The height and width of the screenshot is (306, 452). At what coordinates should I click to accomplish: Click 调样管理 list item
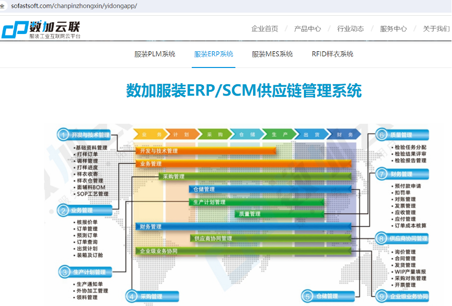click(86, 161)
